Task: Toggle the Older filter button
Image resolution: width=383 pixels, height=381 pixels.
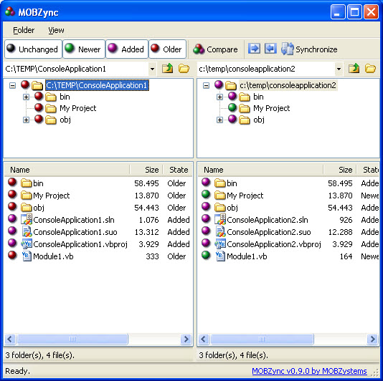Action: pyautogui.click(x=167, y=49)
